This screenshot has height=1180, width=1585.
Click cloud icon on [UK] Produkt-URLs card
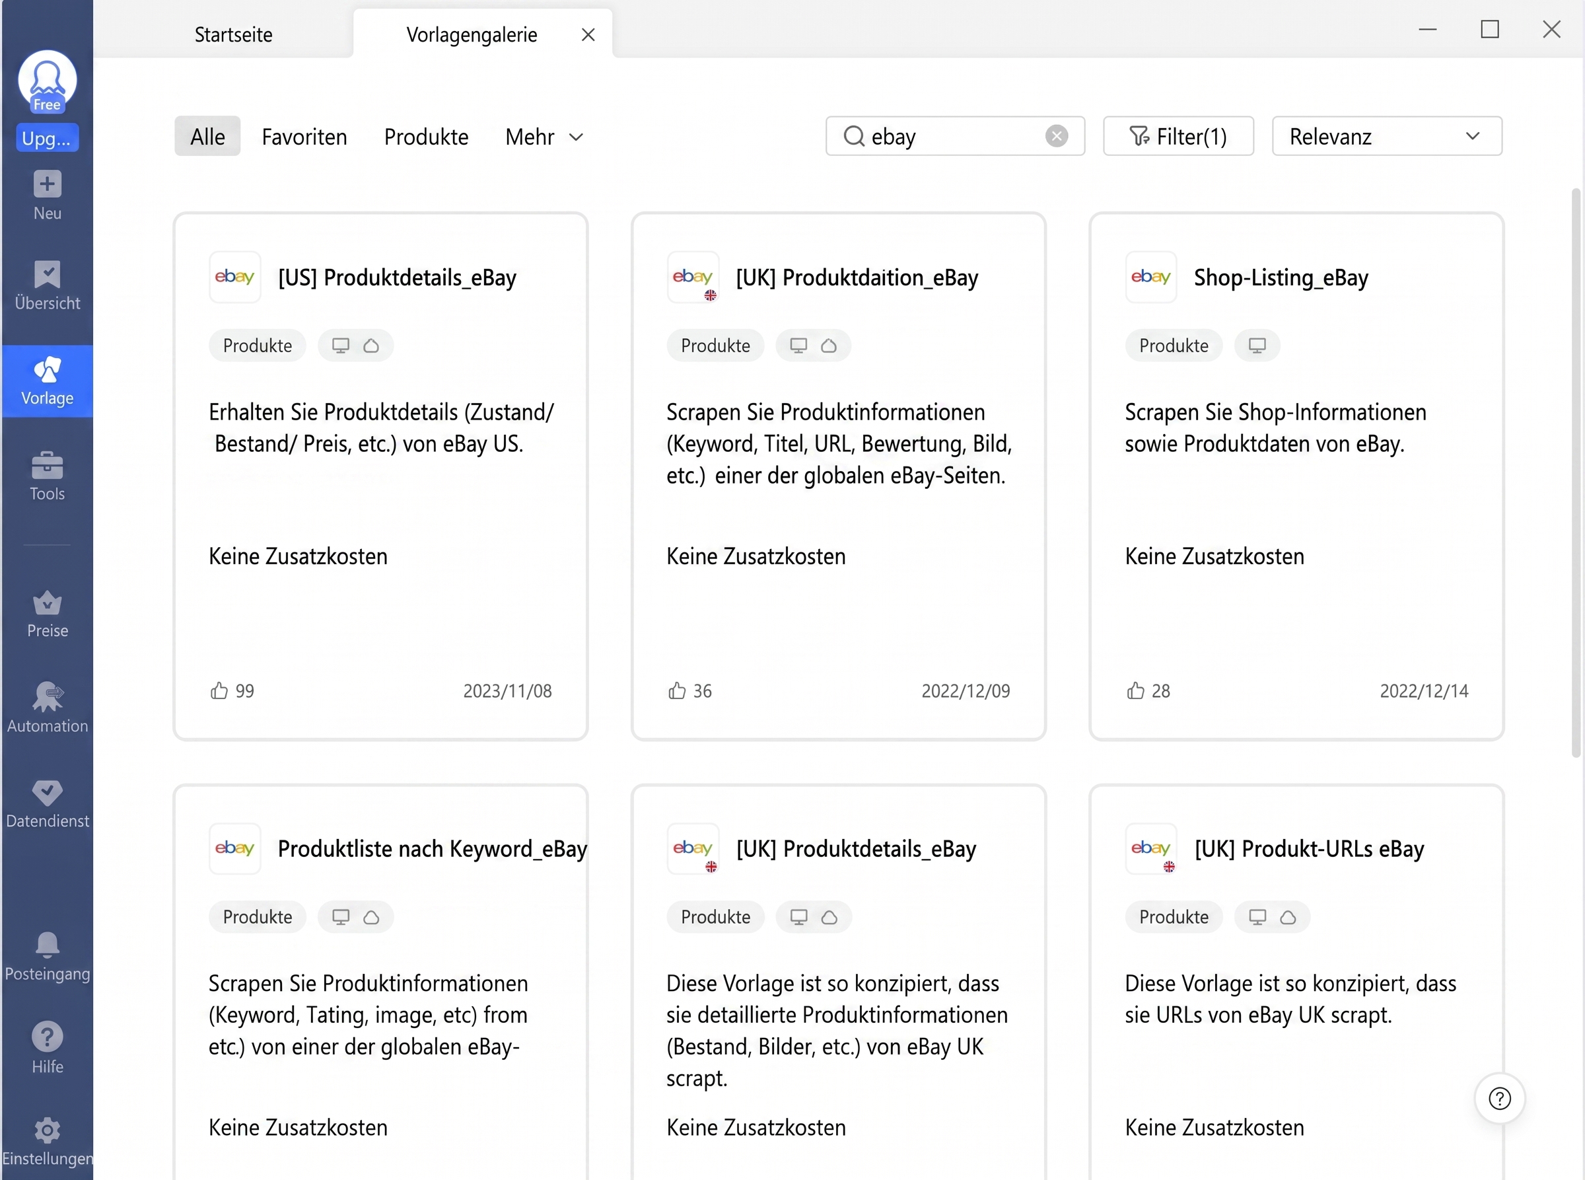(1288, 917)
